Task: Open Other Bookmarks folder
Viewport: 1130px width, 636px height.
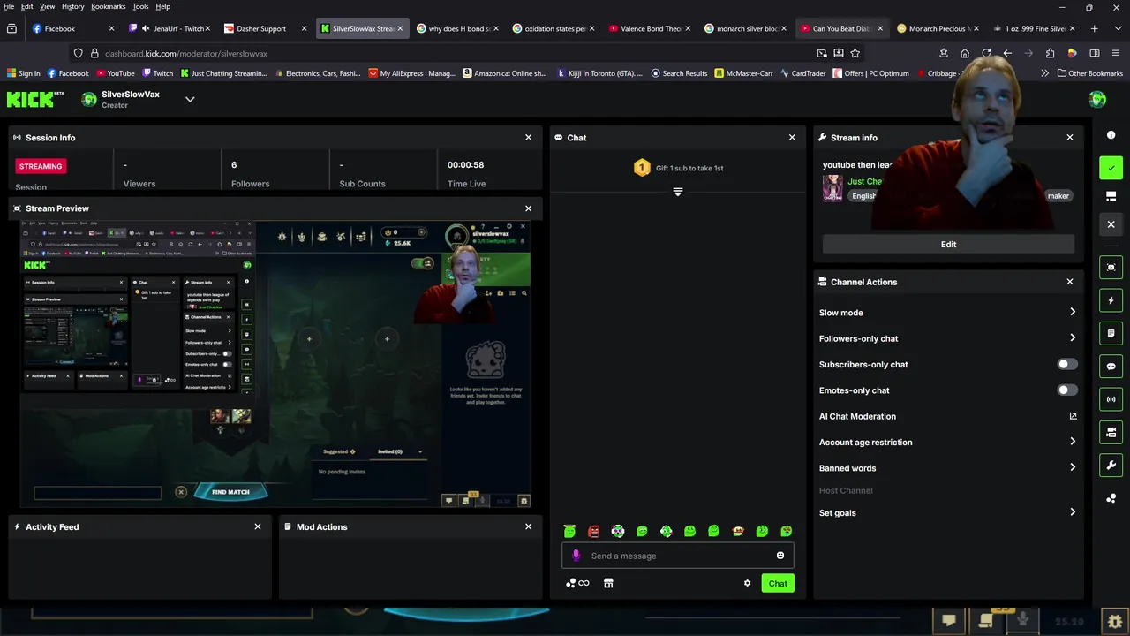Action: click(x=1089, y=73)
